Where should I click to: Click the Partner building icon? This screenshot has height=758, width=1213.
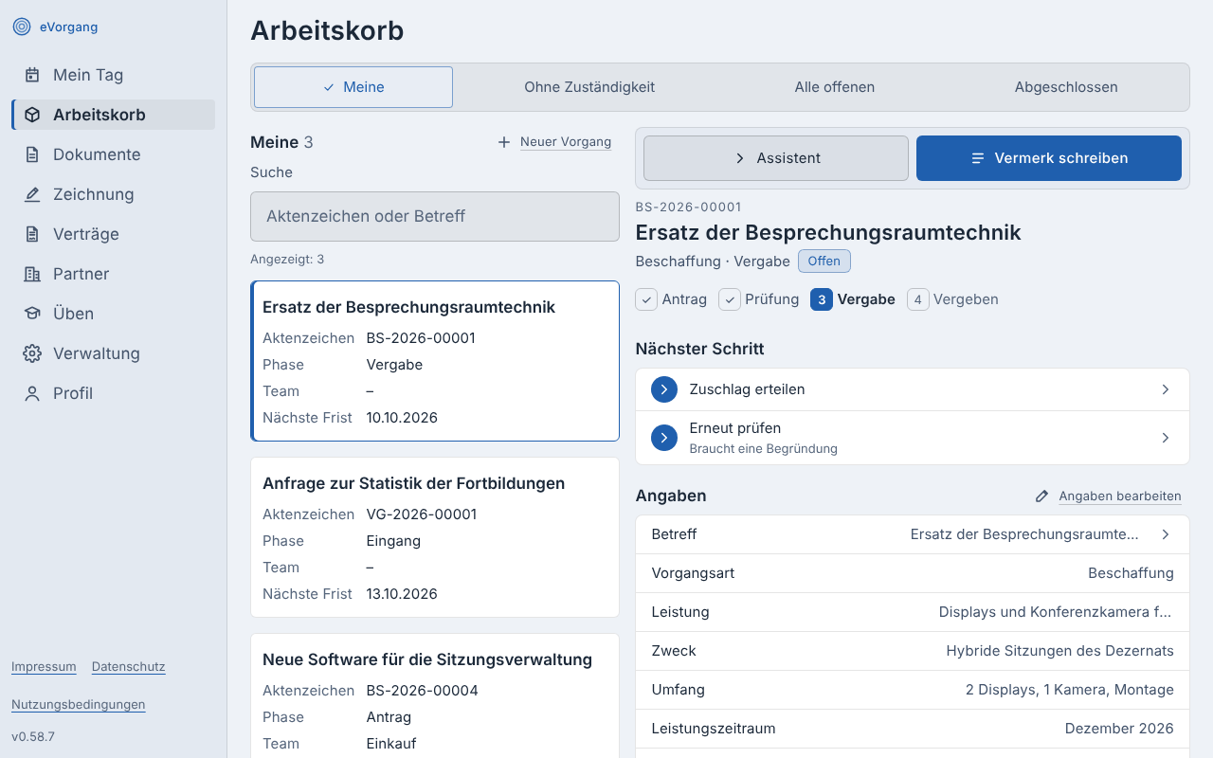32,274
